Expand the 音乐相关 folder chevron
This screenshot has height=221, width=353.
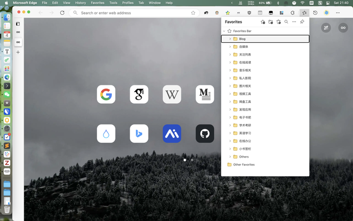point(230,70)
